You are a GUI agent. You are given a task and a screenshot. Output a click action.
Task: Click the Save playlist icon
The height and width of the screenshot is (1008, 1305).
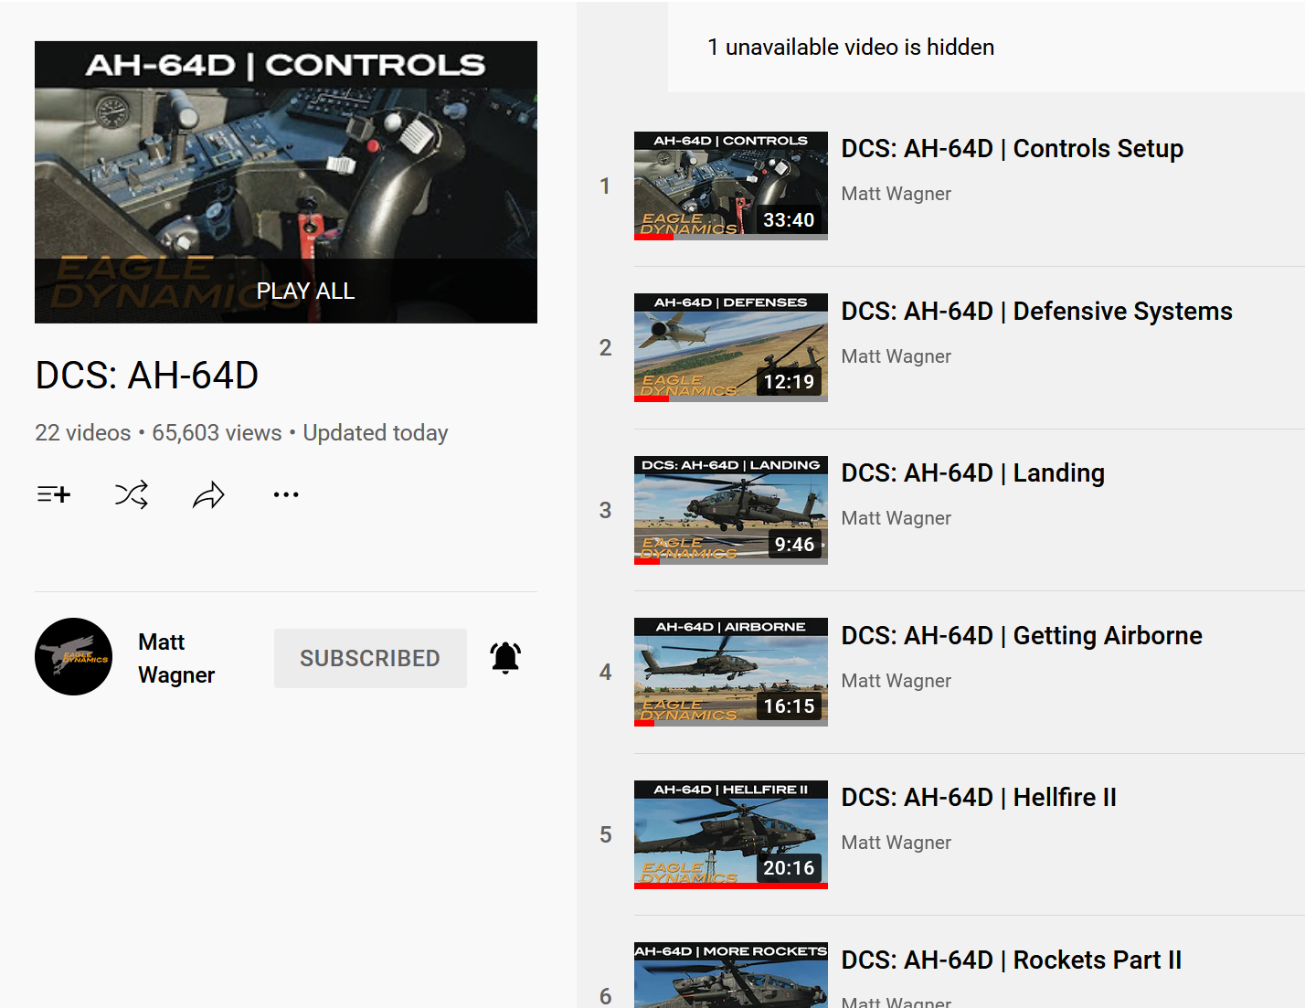coord(54,494)
